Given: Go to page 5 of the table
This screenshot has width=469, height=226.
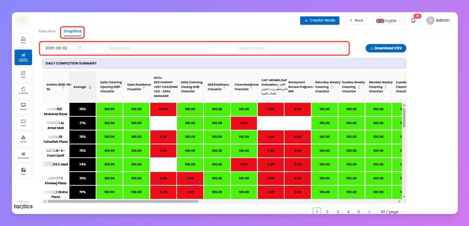Looking at the screenshot, I should pyautogui.click(x=359, y=212).
